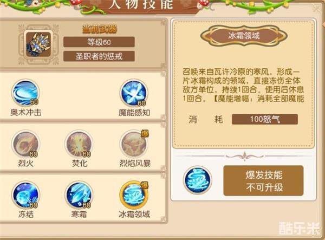This screenshot has width=325, height=240.
Task: Click the 爆发技能 不可升级 button
Action: (x=263, y=180)
